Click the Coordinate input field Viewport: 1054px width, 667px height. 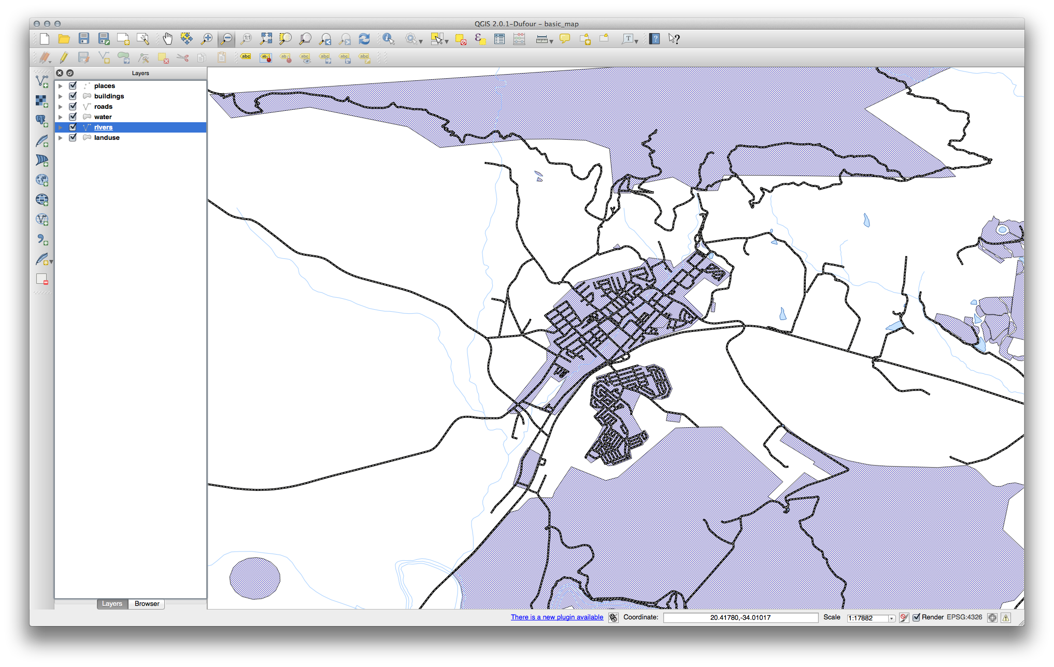click(x=740, y=617)
